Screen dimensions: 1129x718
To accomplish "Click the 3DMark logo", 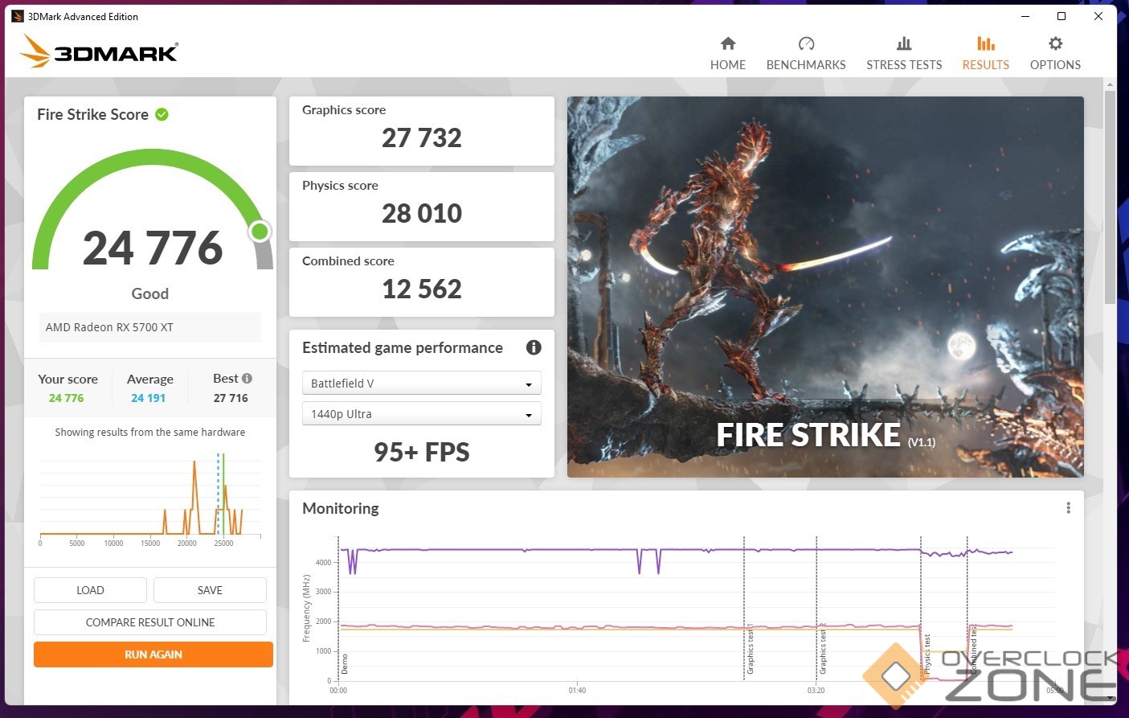I will (99, 52).
